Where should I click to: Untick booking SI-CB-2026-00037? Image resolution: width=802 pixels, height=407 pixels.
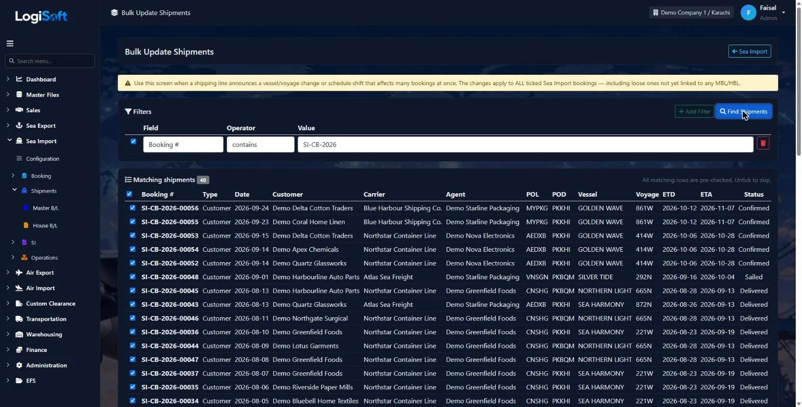[132, 373]
